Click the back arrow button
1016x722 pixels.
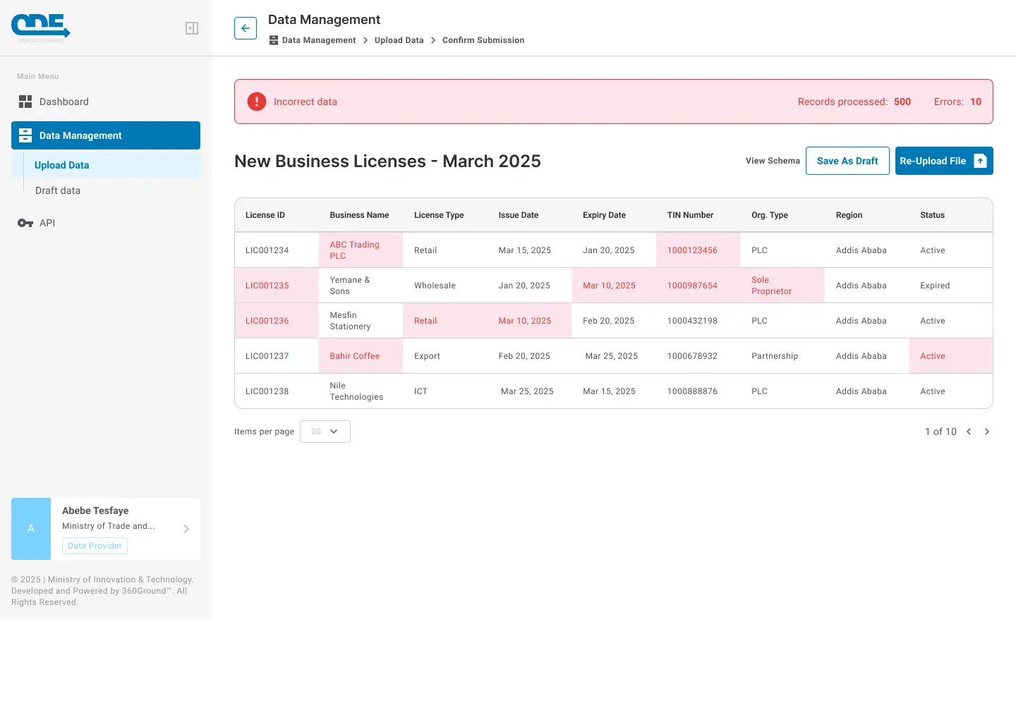coord(246,28)
